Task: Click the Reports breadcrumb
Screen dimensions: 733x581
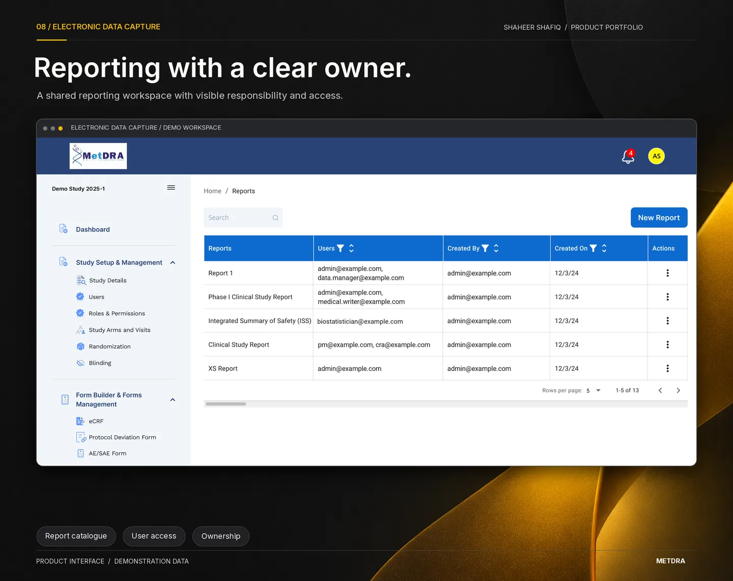Action: [x=243, y=191]
